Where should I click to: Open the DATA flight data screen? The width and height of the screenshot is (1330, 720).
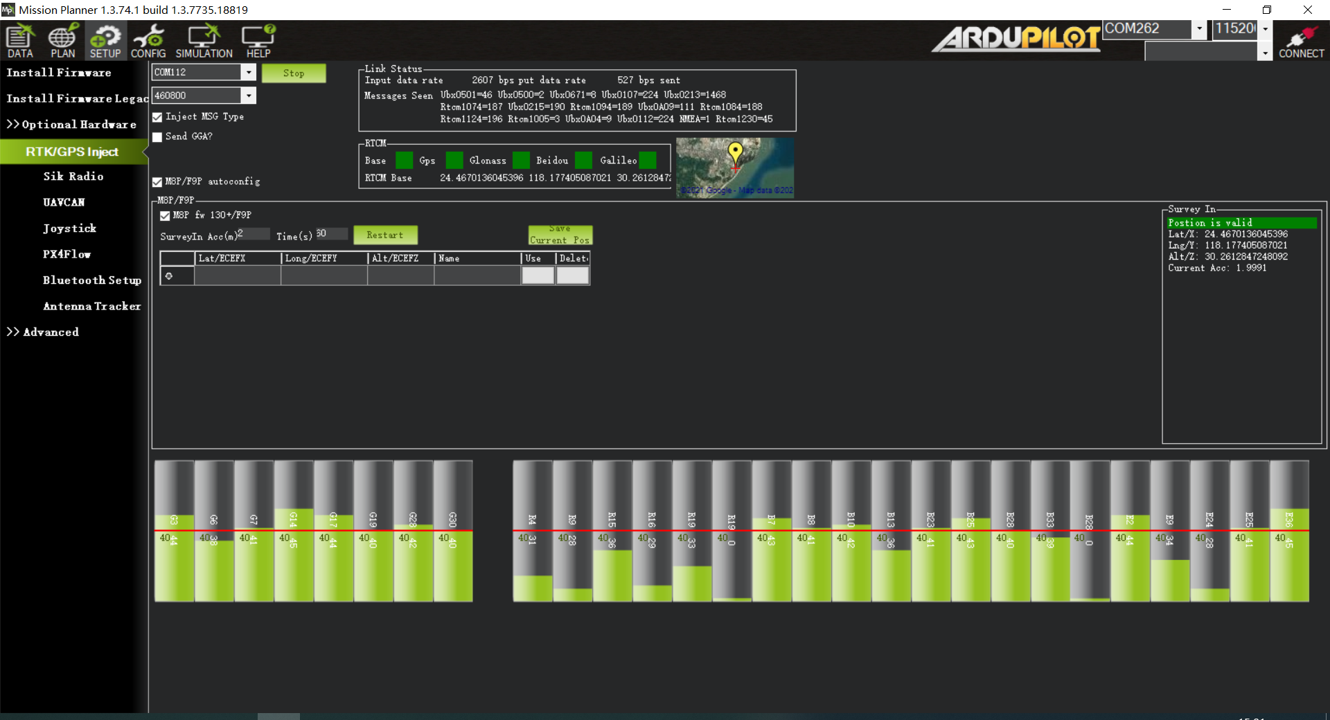[20, 41]
